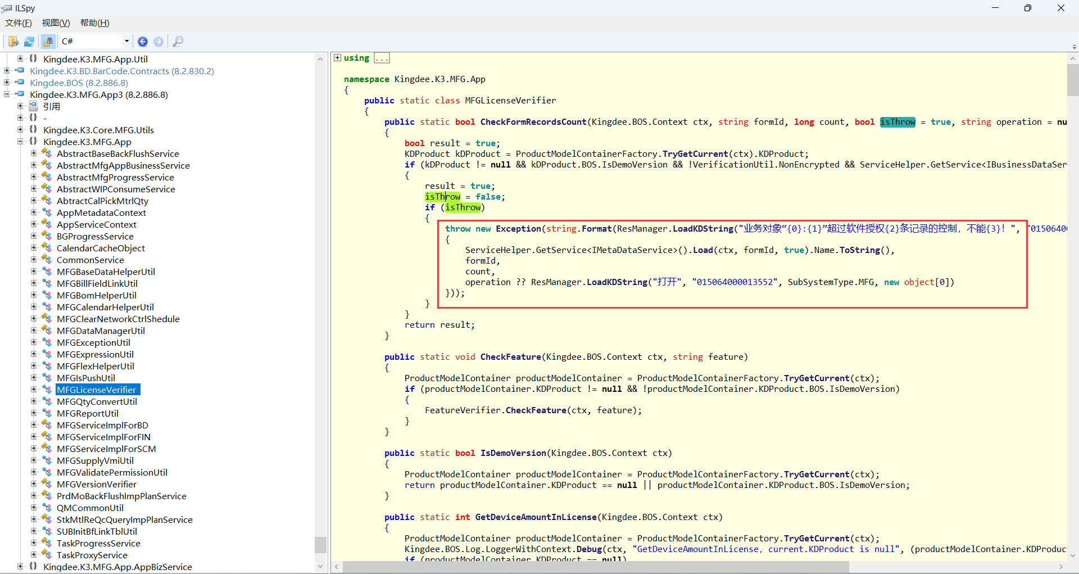
Task: Open the 帮助(H) menu
Action: pos(94,23)
